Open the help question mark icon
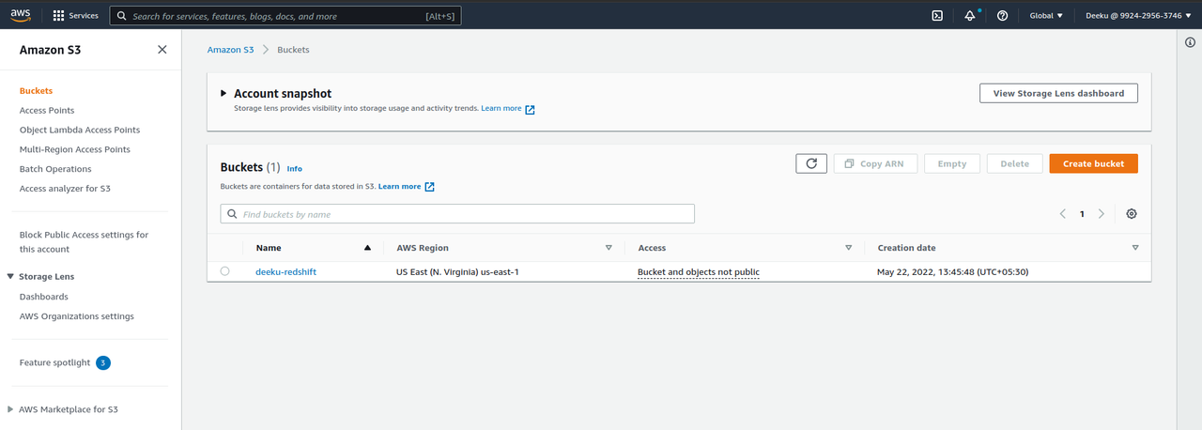This screenshot has width=1202, height=430. pyautogui.click(x=1002, y=15)
